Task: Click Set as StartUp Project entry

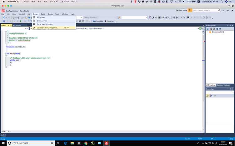Action: [54, 24]
